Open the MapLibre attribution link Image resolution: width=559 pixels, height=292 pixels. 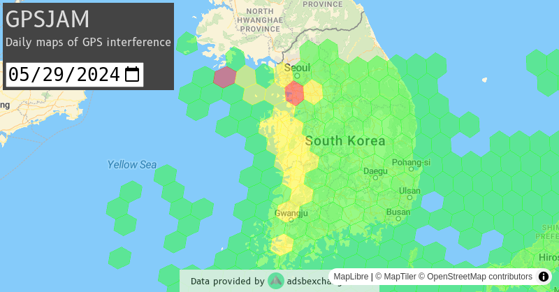tap(351, 277)
